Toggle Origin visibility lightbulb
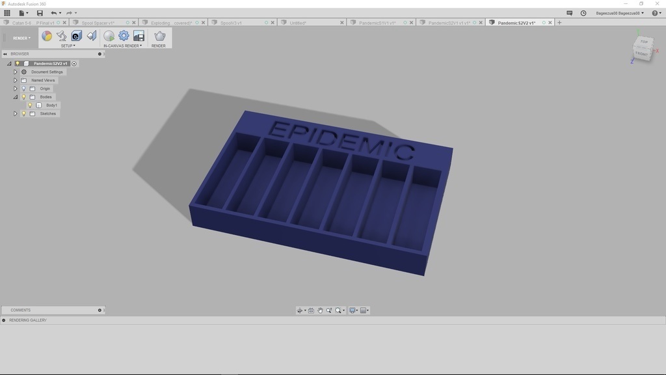 pyautogui.click(x=24, y=89)
